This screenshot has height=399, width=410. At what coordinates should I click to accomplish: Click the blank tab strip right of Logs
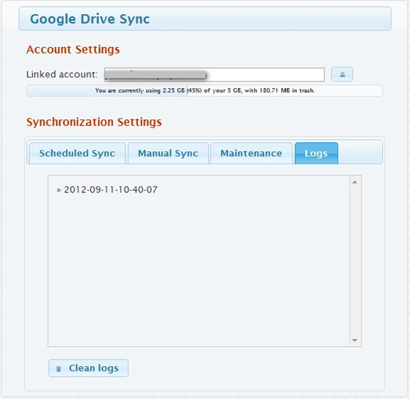360,154
